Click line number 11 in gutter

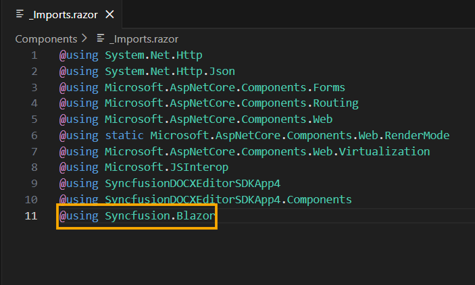point(31,216)
